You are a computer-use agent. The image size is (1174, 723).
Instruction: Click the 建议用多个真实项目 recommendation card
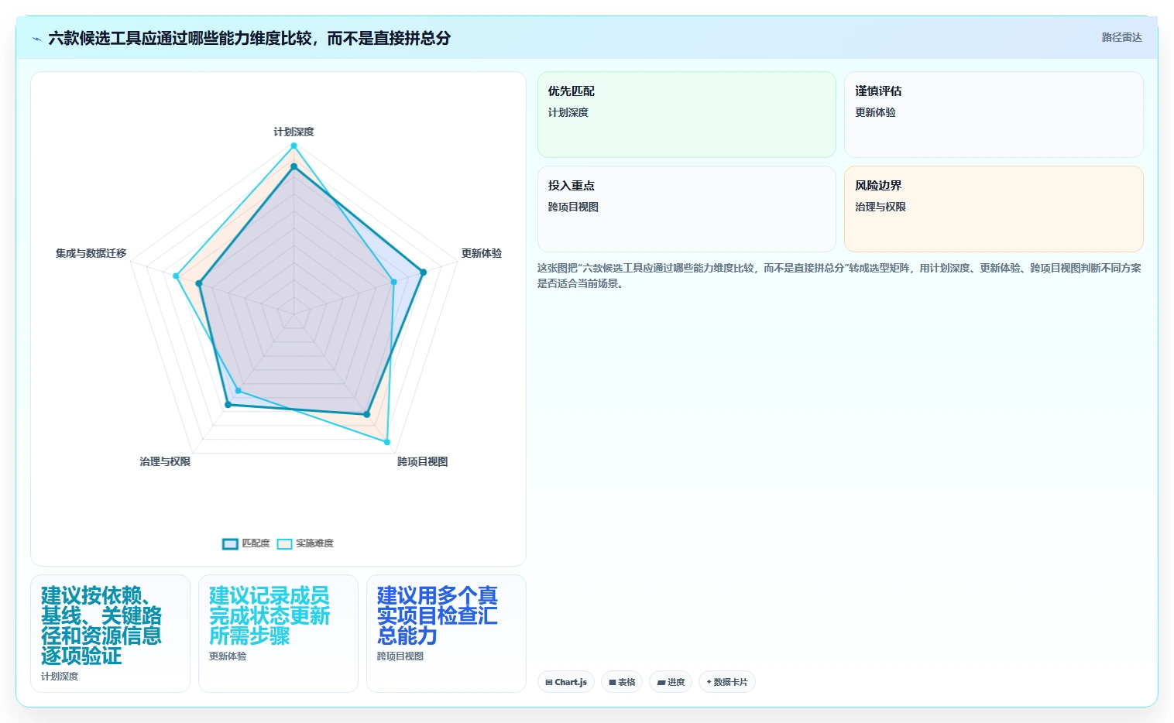pyautogui.click(x=446, y=633)
